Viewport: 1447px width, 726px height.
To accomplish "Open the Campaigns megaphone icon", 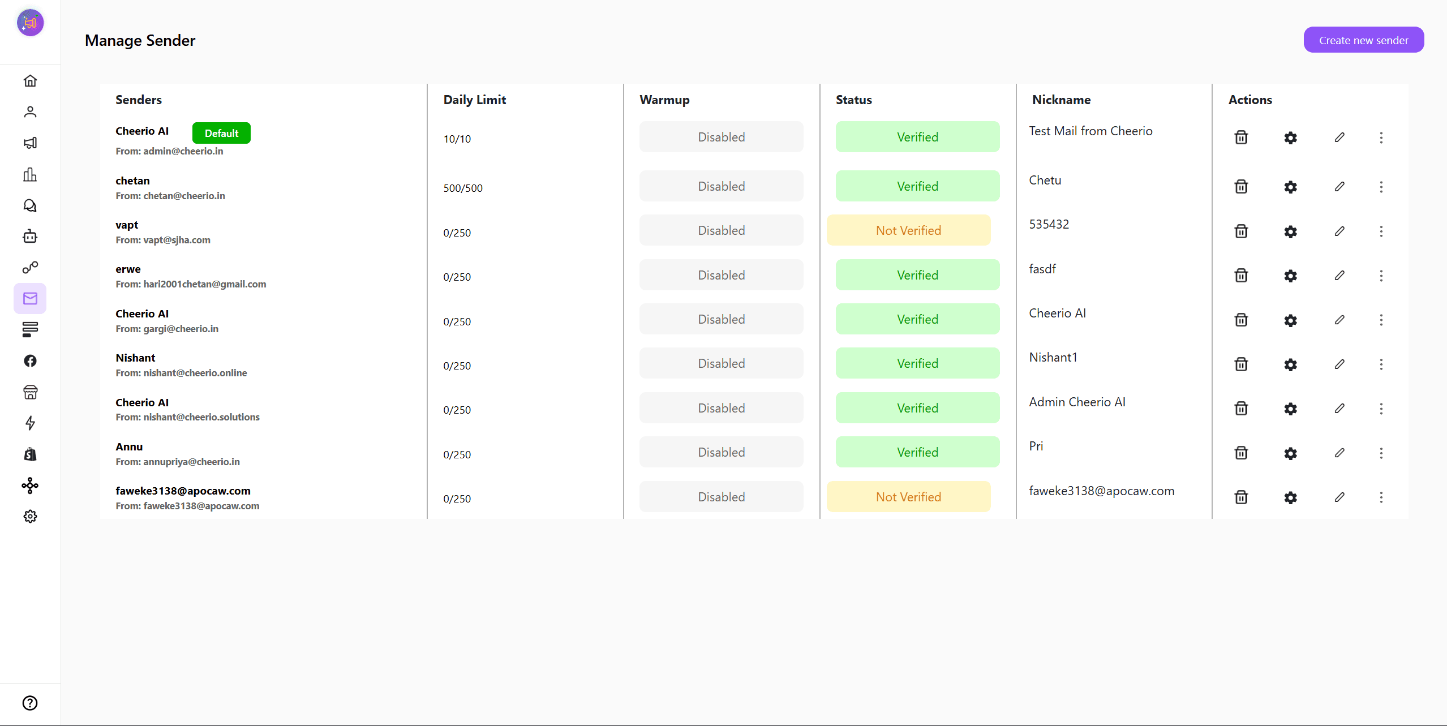I will coord(30,143).
